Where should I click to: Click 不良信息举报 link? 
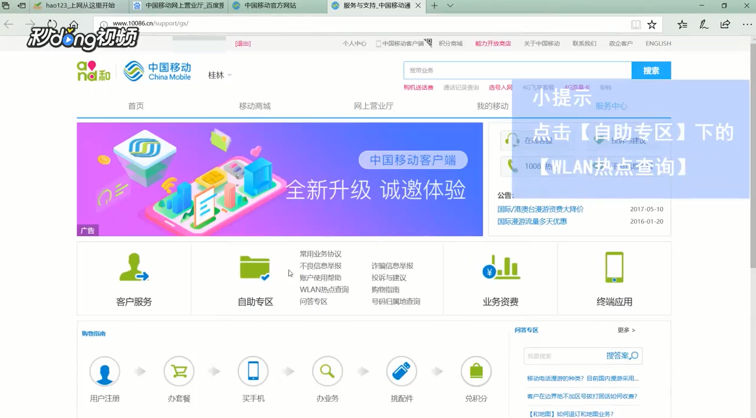[321, 266]
